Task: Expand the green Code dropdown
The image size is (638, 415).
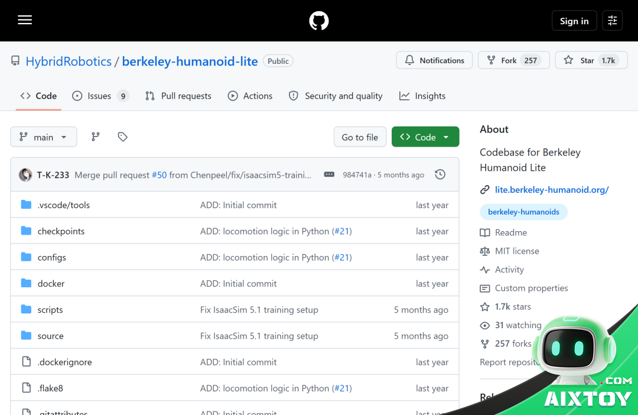Action: click(x=425, y=137)
